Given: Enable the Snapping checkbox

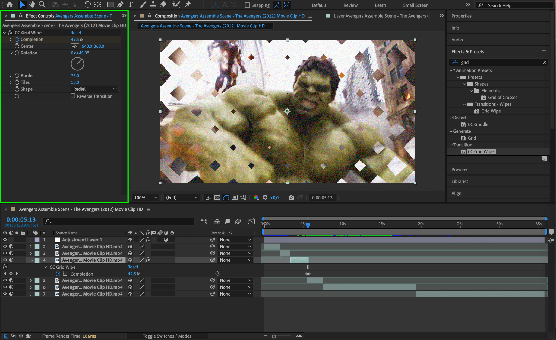Looking at the screenshot, I should (247, 5).
